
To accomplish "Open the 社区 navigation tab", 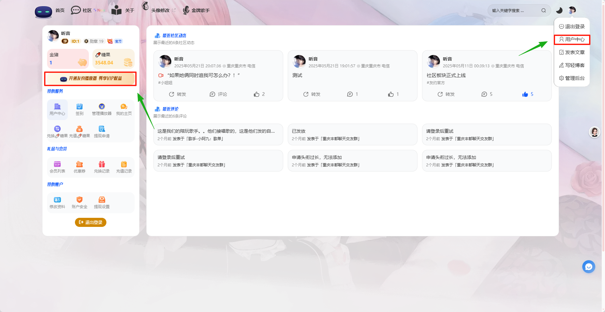I will pos(81,10).
